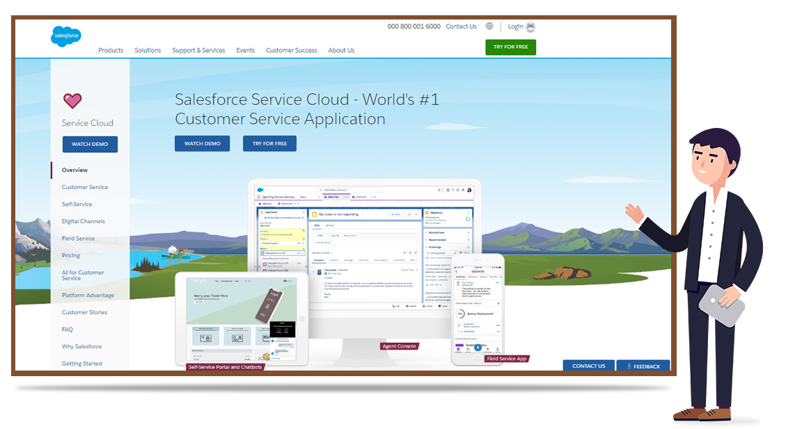Open the Events menu

246,50
